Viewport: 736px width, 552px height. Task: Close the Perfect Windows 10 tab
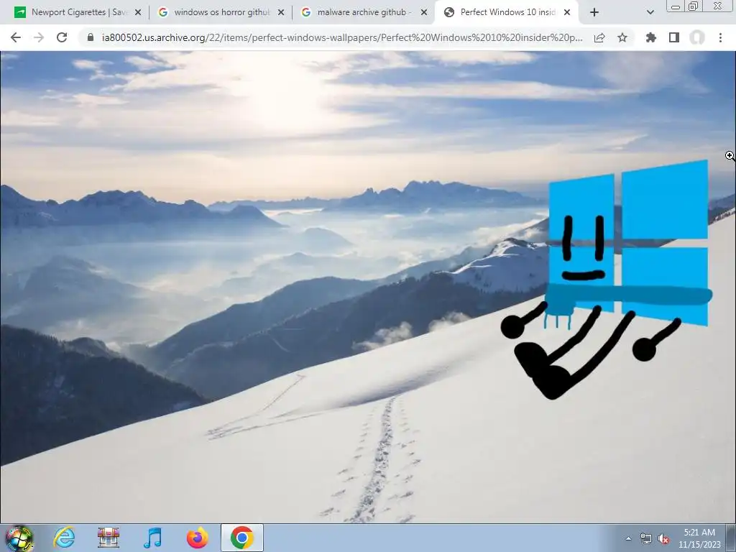pyautogui.click(x=567, y=13)
